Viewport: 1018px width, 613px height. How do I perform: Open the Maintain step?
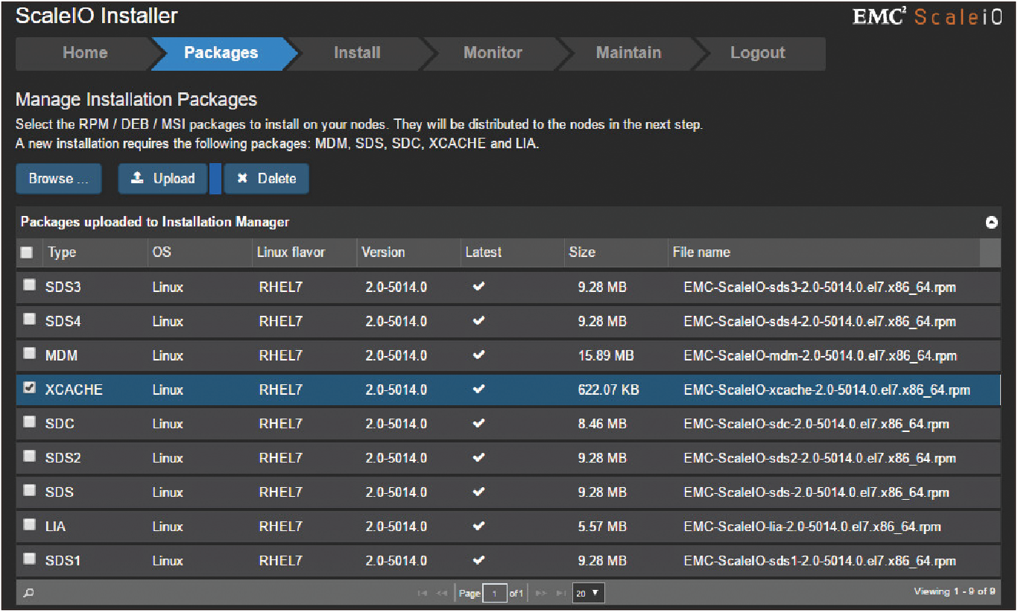(x=628, y=53)
